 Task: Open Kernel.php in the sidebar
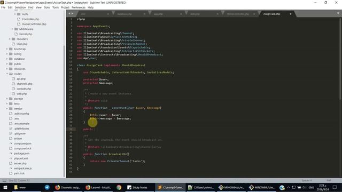26,34
